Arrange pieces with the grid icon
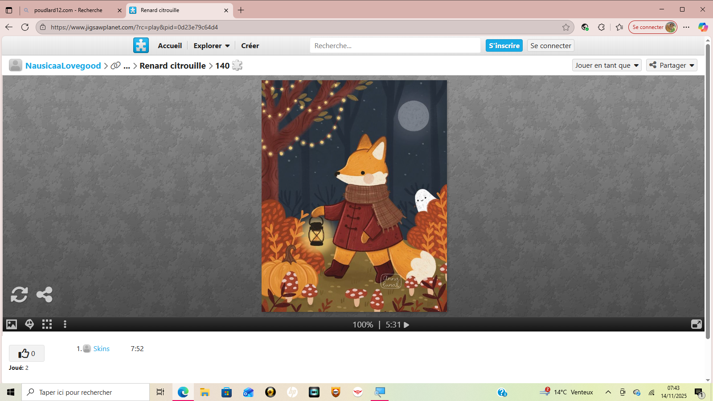The image size is (713, 401). coord(47,324)
